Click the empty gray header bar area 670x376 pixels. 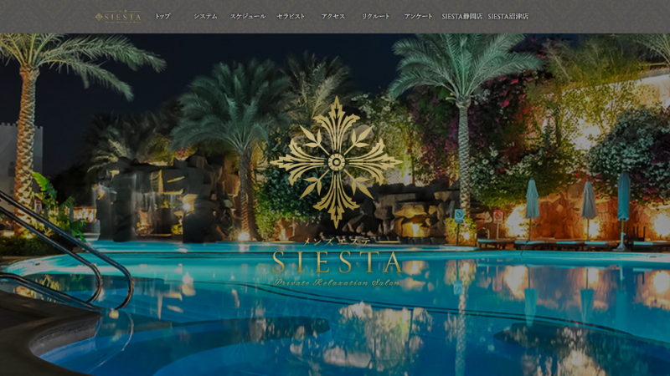(598, 16)
